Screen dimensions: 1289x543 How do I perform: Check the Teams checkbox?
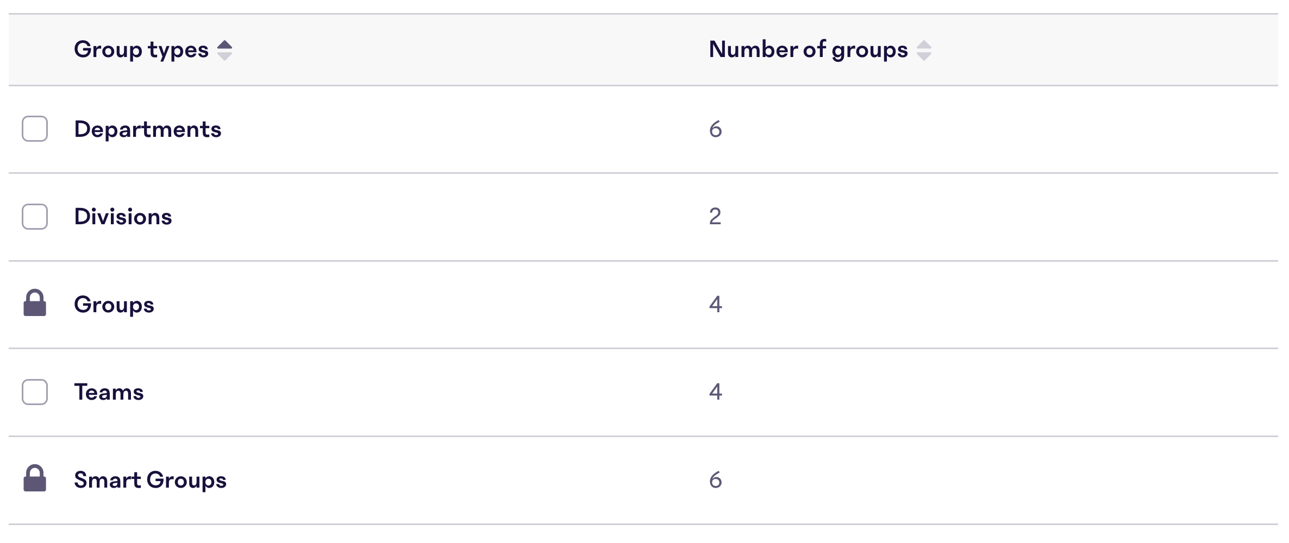35,392
